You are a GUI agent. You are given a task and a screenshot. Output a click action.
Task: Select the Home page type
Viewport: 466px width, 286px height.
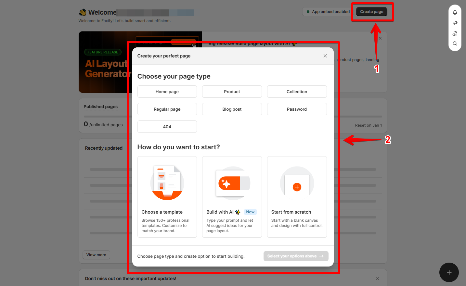pyautogui.click(x=167, y=92)
